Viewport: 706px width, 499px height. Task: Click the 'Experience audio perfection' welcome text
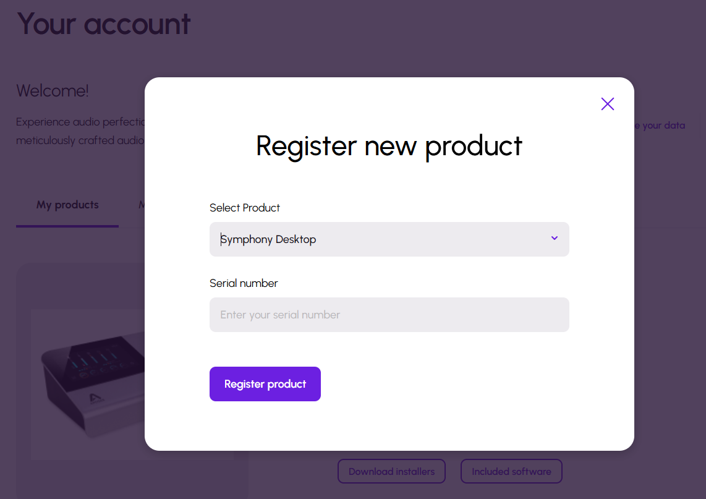point(80,122)
